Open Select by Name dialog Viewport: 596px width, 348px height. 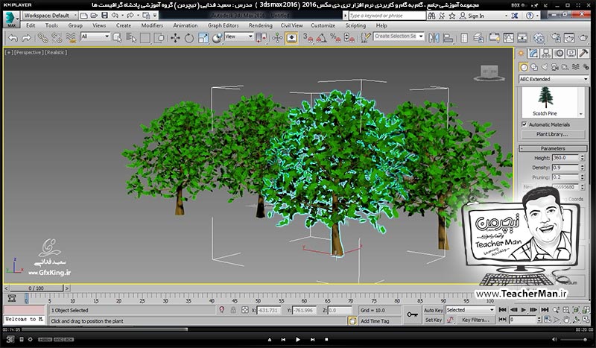131,38
